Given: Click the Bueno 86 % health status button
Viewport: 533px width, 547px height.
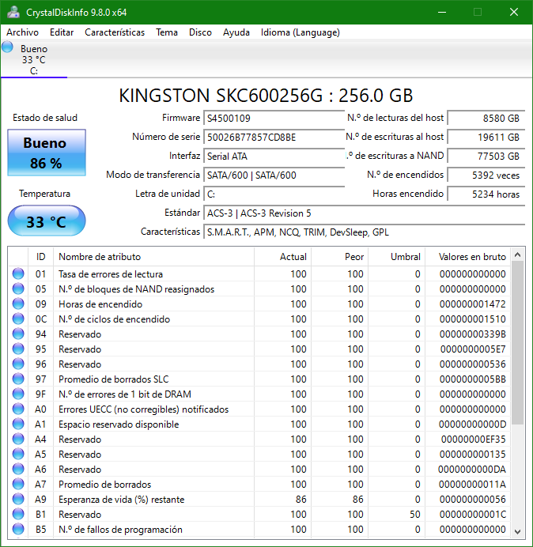Looking at the screenshot, I should tap(46, 153).
